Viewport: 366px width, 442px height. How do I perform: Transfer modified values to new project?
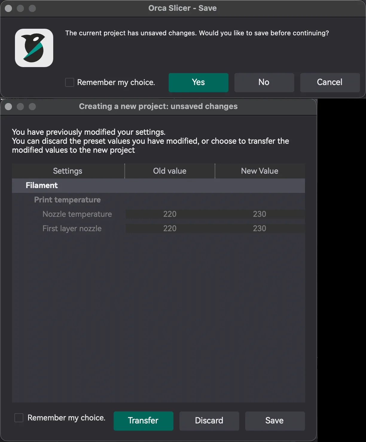[144, 421]
